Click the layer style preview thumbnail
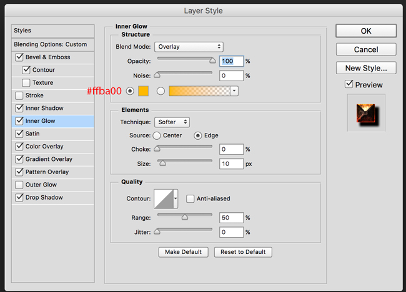 [366, 113]
